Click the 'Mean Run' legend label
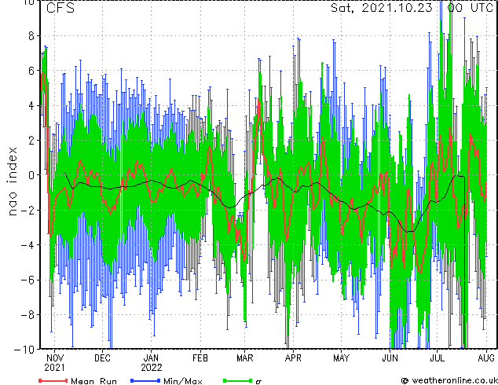 coord(93,381)
